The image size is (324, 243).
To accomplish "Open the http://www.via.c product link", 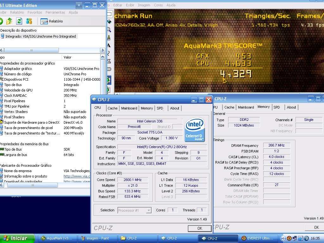I will pos(77,176).
